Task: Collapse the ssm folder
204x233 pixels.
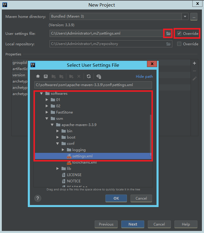Action: 47,119
